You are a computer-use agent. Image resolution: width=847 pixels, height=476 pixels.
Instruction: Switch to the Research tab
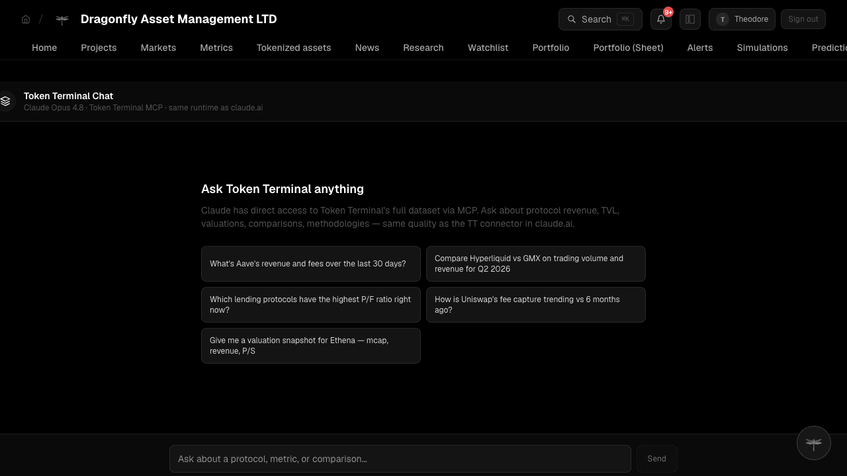[x=423, y=48]
